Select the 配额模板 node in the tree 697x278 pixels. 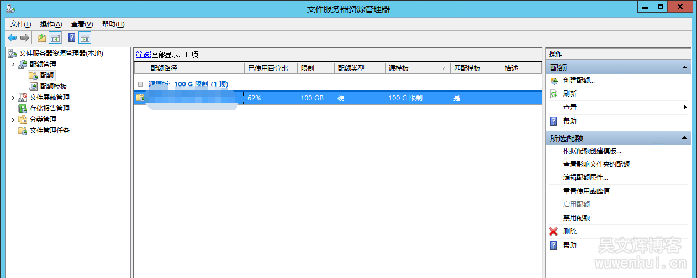pos(54,86)
